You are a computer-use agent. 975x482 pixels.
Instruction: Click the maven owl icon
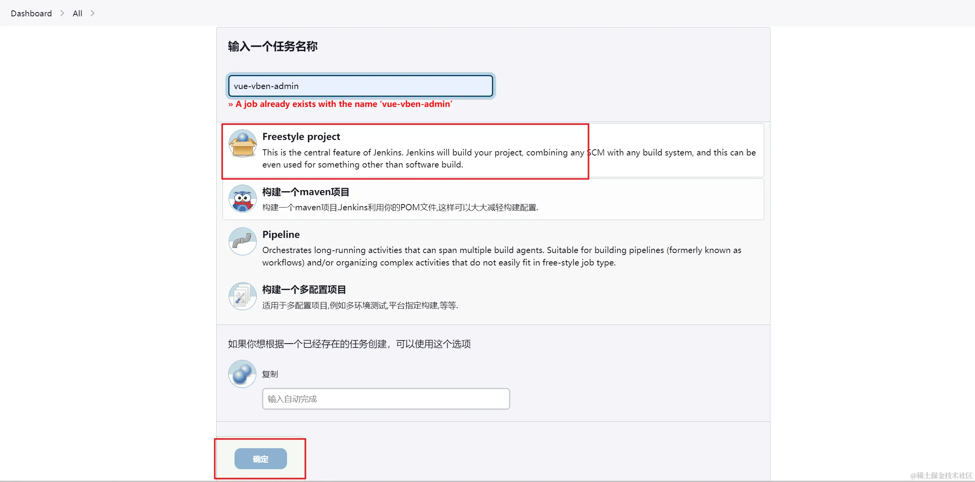coord(243,199)
